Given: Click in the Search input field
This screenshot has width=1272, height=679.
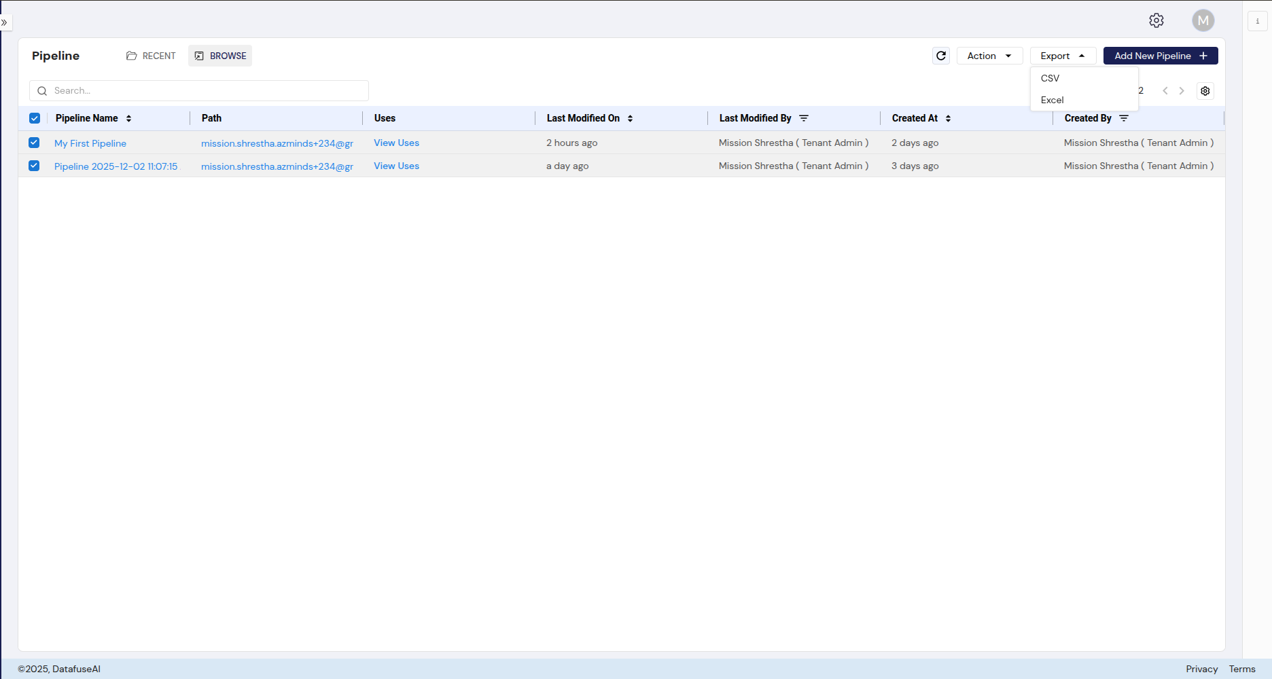Looking at the screenshot, I should [x=204, y=90].
